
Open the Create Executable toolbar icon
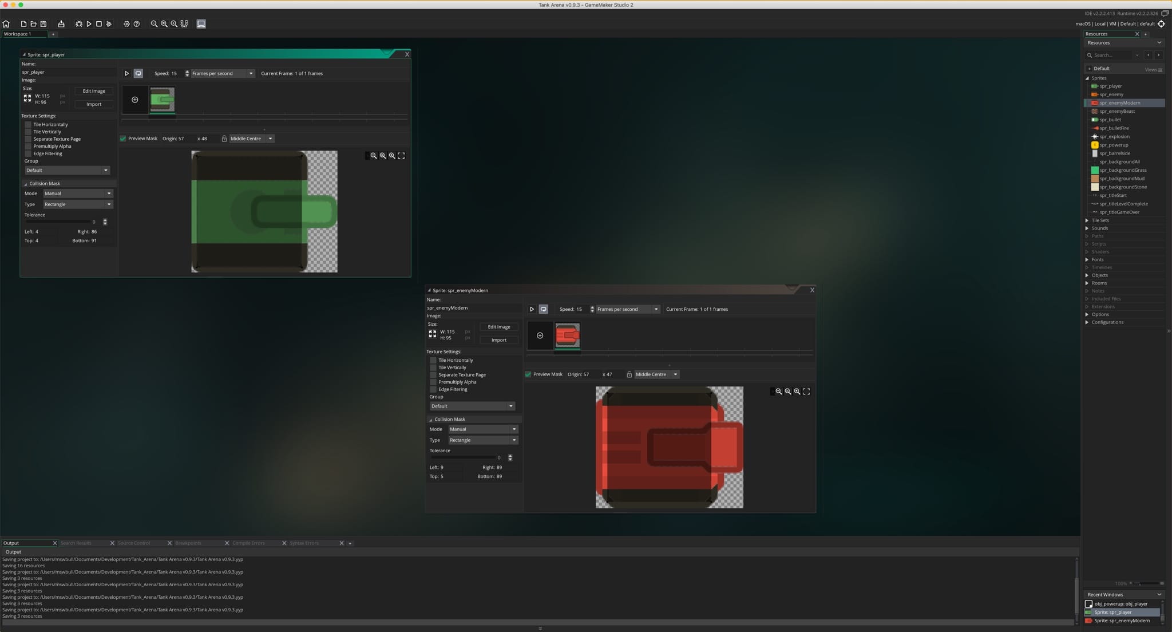[x=61, y=24]
